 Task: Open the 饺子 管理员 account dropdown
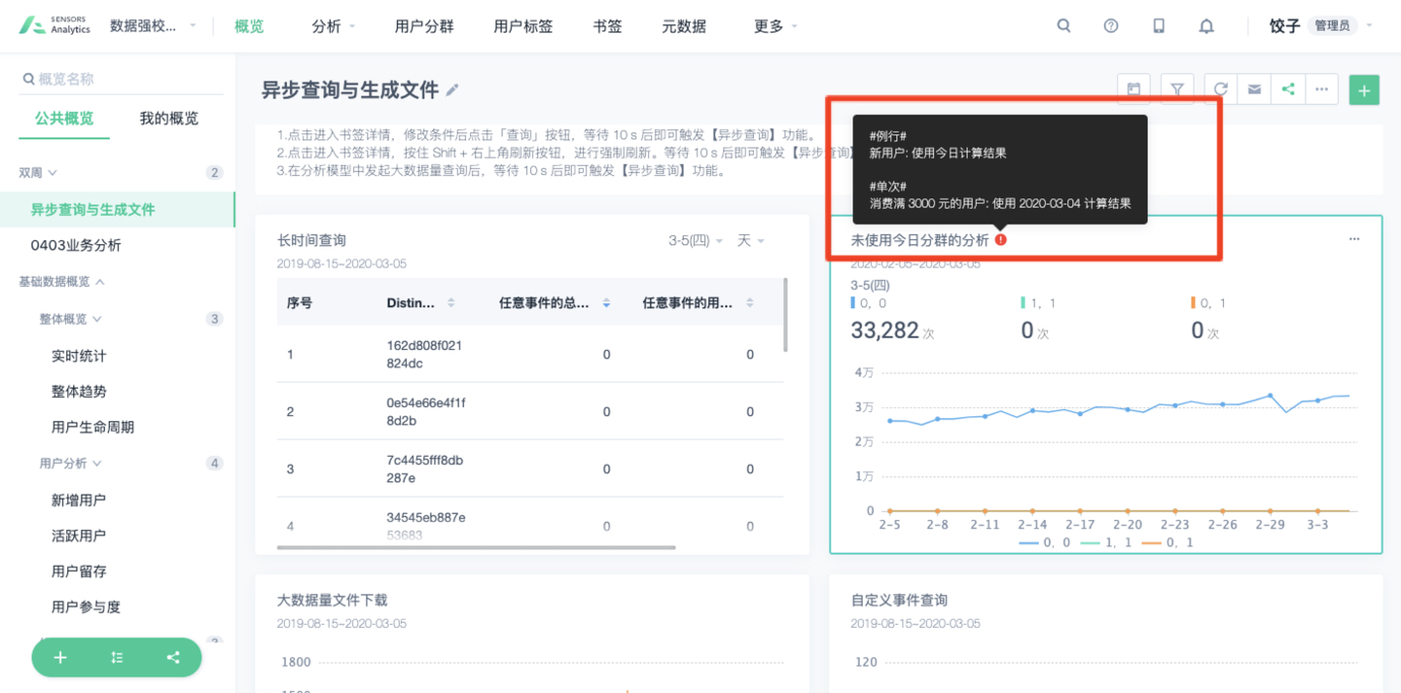[x=1321, y=26]
